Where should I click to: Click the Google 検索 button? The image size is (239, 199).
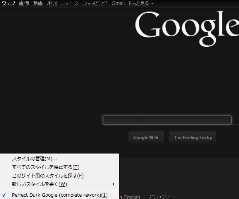(146, 137)
